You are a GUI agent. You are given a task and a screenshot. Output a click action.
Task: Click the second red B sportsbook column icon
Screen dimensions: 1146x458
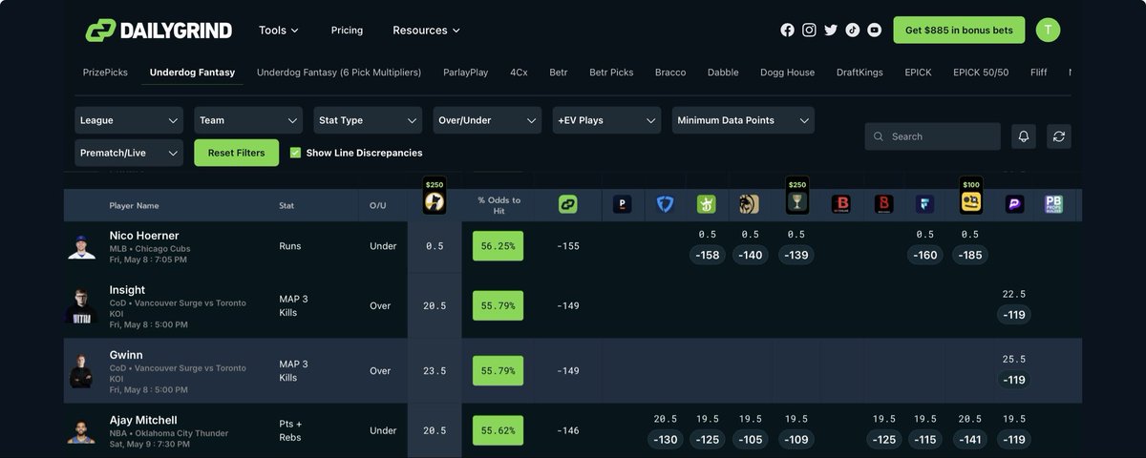tap(883, 204)
